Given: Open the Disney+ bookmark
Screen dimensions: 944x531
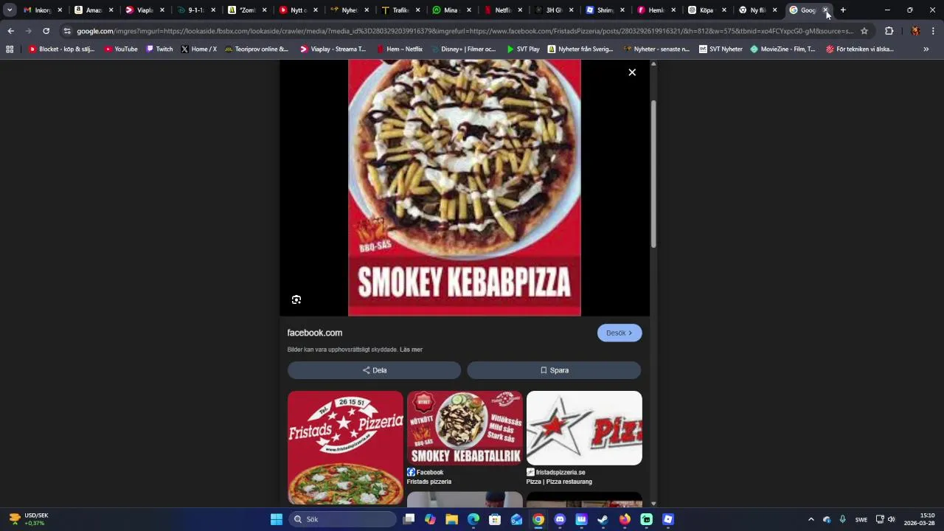Looking at the screenshot, I should coord(463,49).
